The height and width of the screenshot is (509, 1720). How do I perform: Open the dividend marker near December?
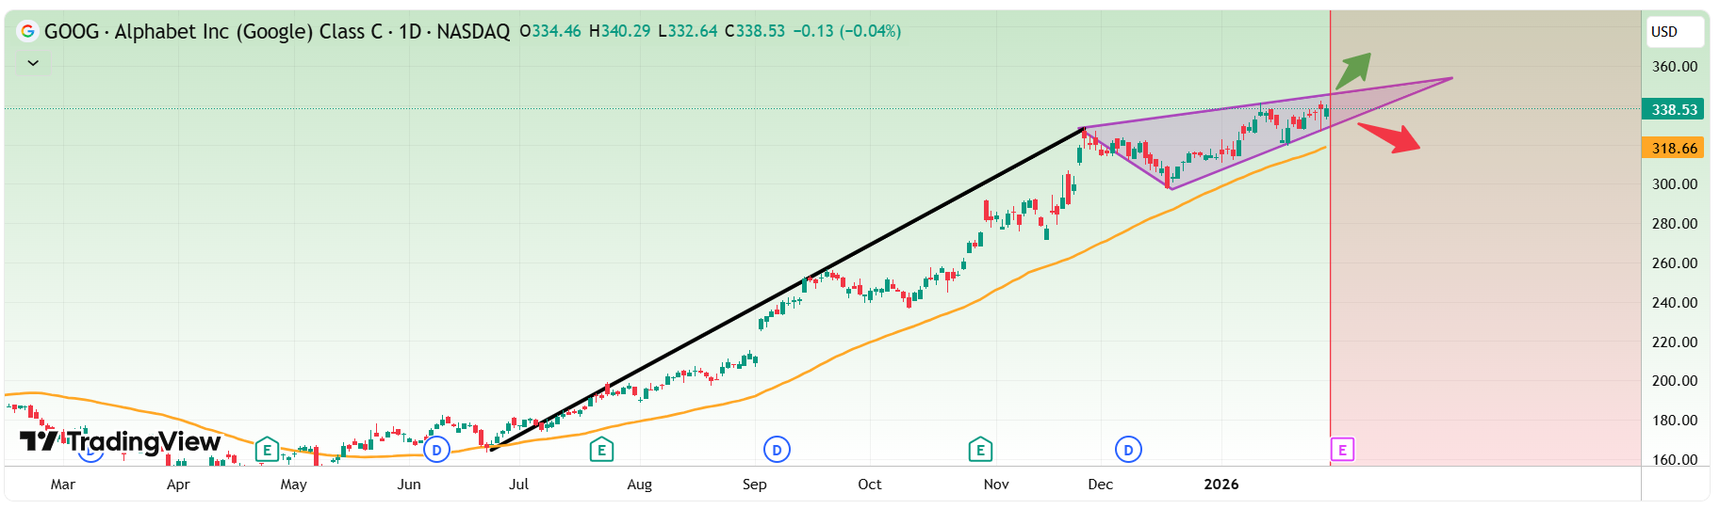pos(1128,450)
